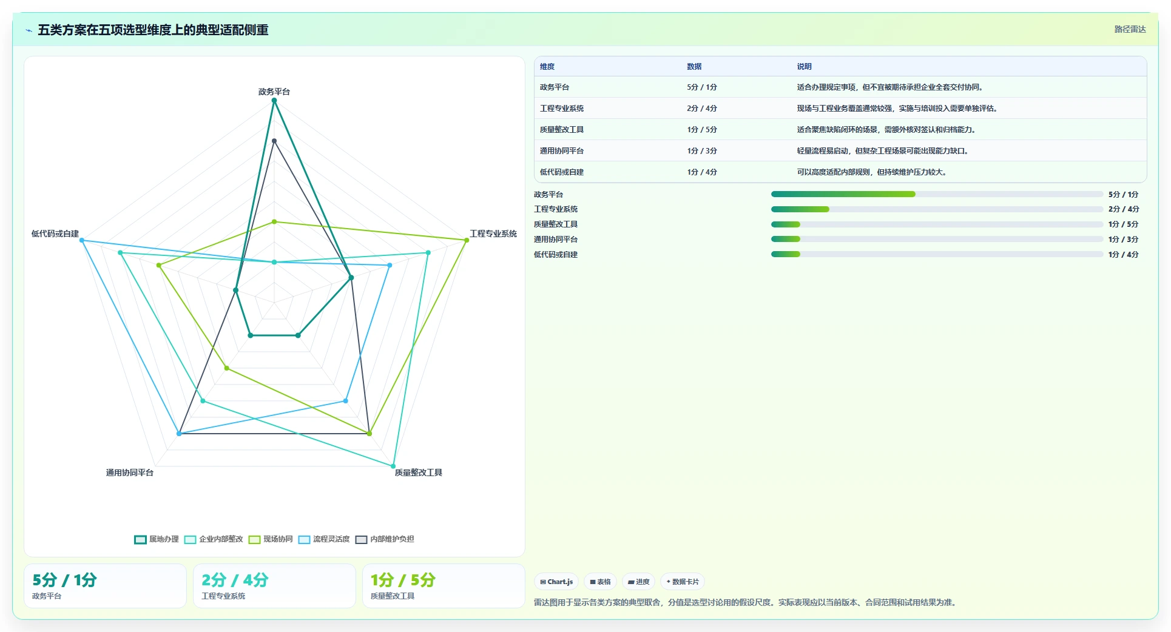The image size is (1171, 632).
Task: Open the 2分 / 4分 工程专业系统 data card
Action: 274,586
